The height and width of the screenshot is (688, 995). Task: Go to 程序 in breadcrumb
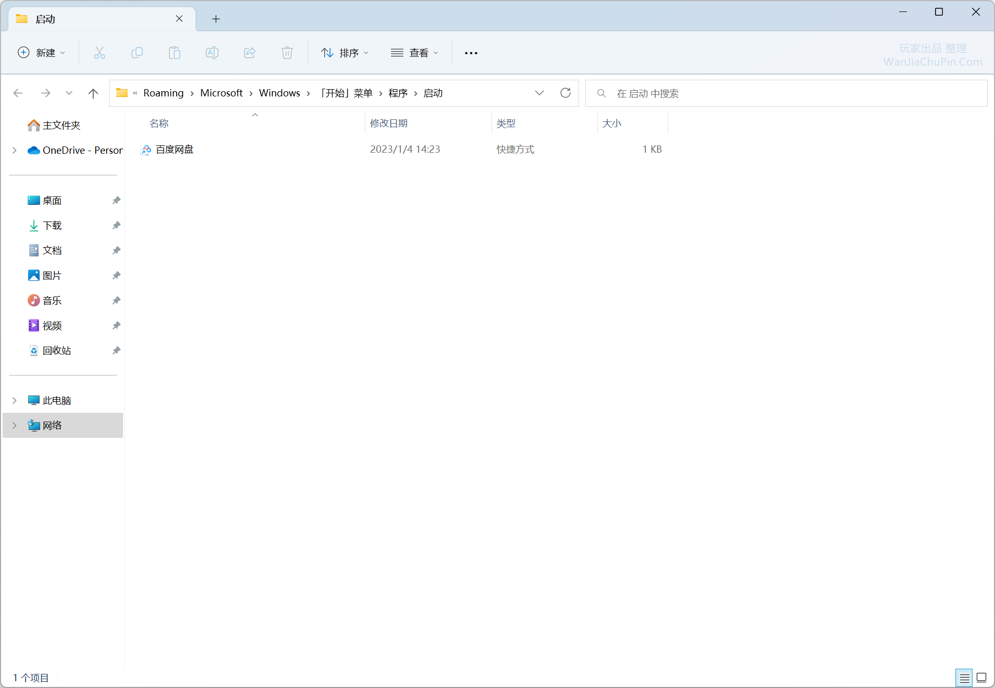pos(398,93)
